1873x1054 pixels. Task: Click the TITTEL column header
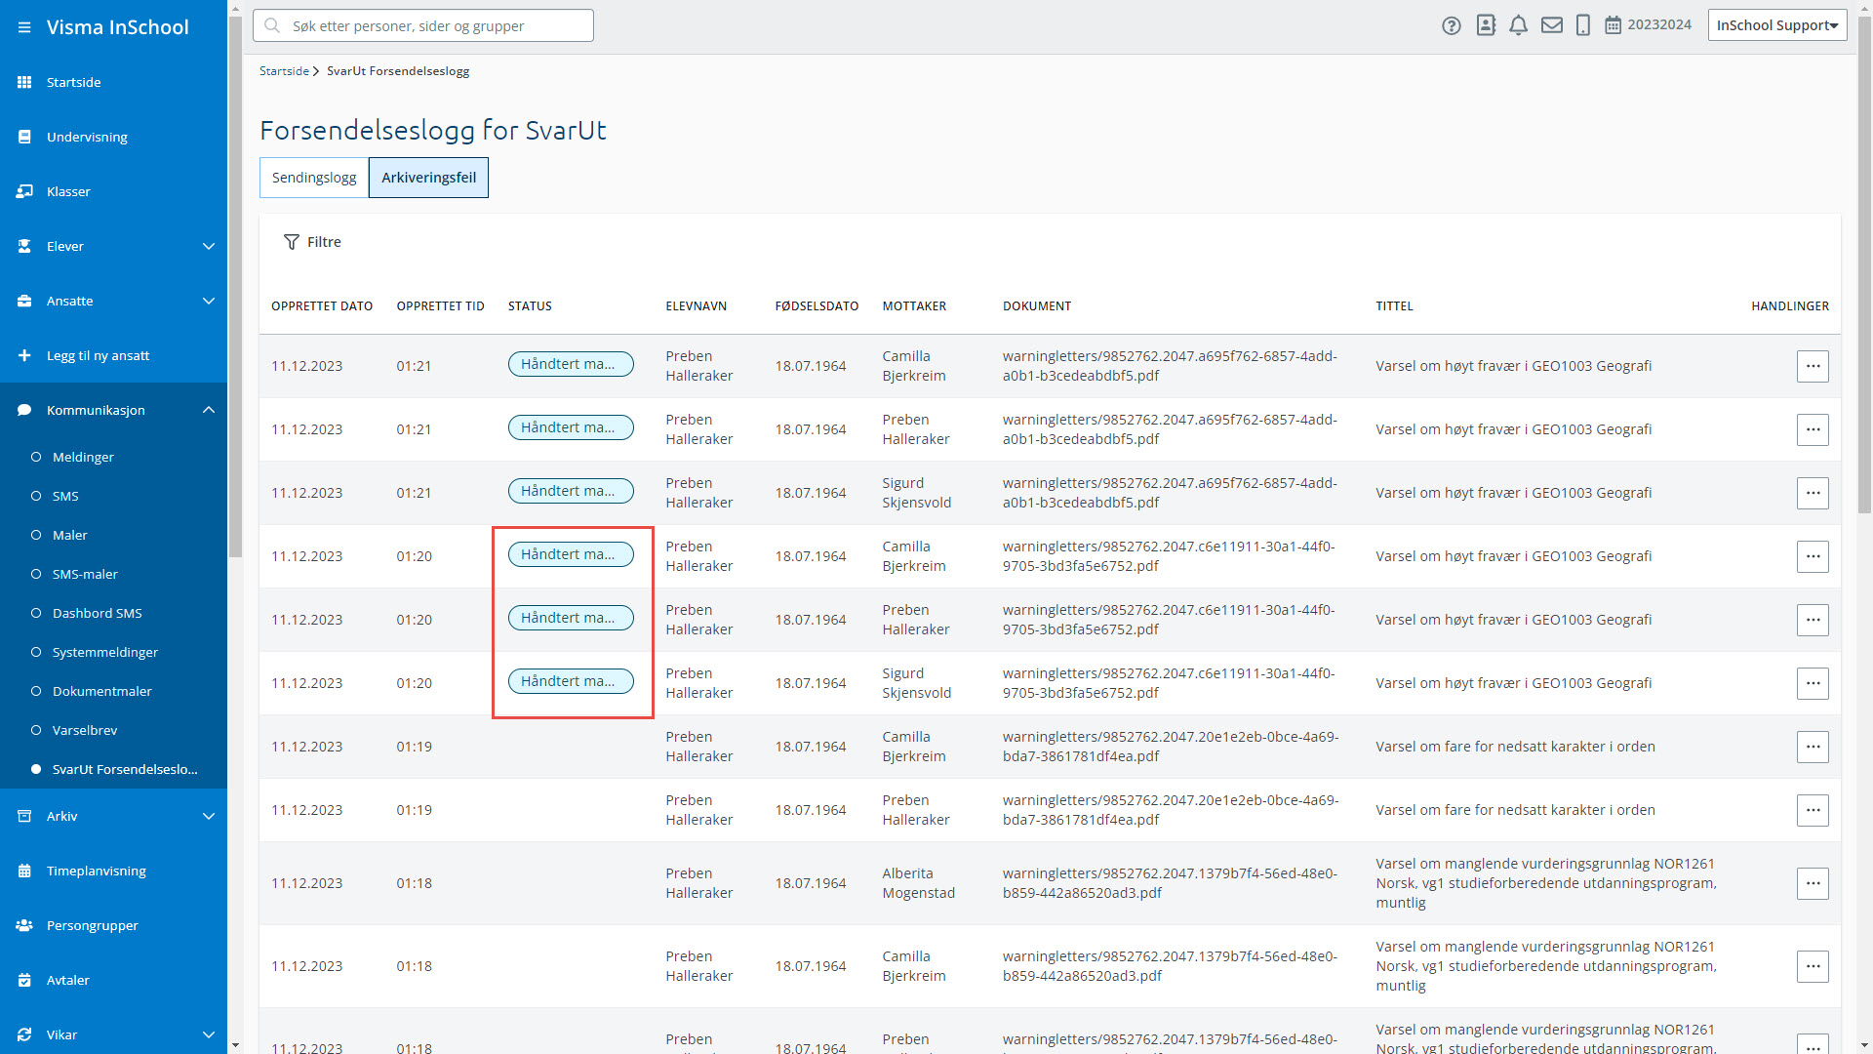(x=1394, y=306)
